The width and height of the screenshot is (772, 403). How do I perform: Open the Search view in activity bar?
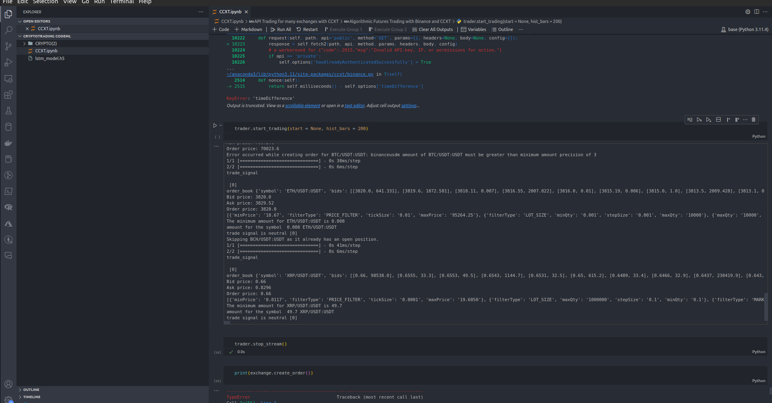[x=8, y=30]
